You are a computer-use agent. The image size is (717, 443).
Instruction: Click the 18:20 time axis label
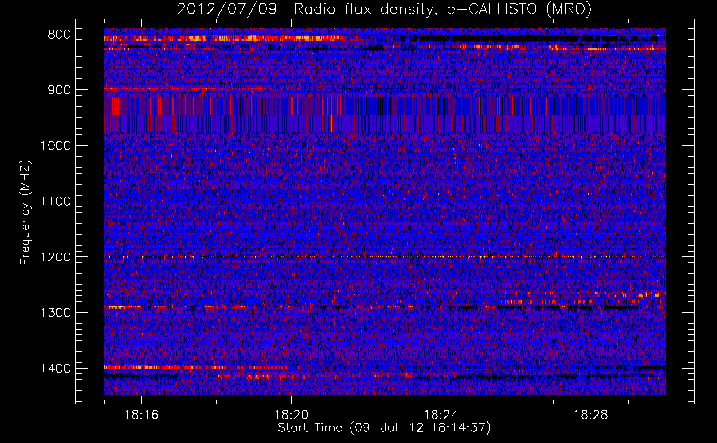tap(291, 415)
